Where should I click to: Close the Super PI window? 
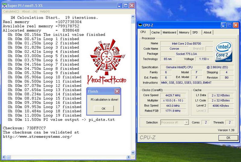tap(132, 5)
